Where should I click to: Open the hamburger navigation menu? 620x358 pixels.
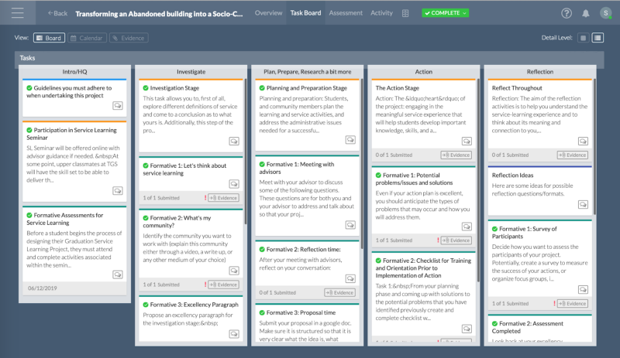(x=18, y=13)
